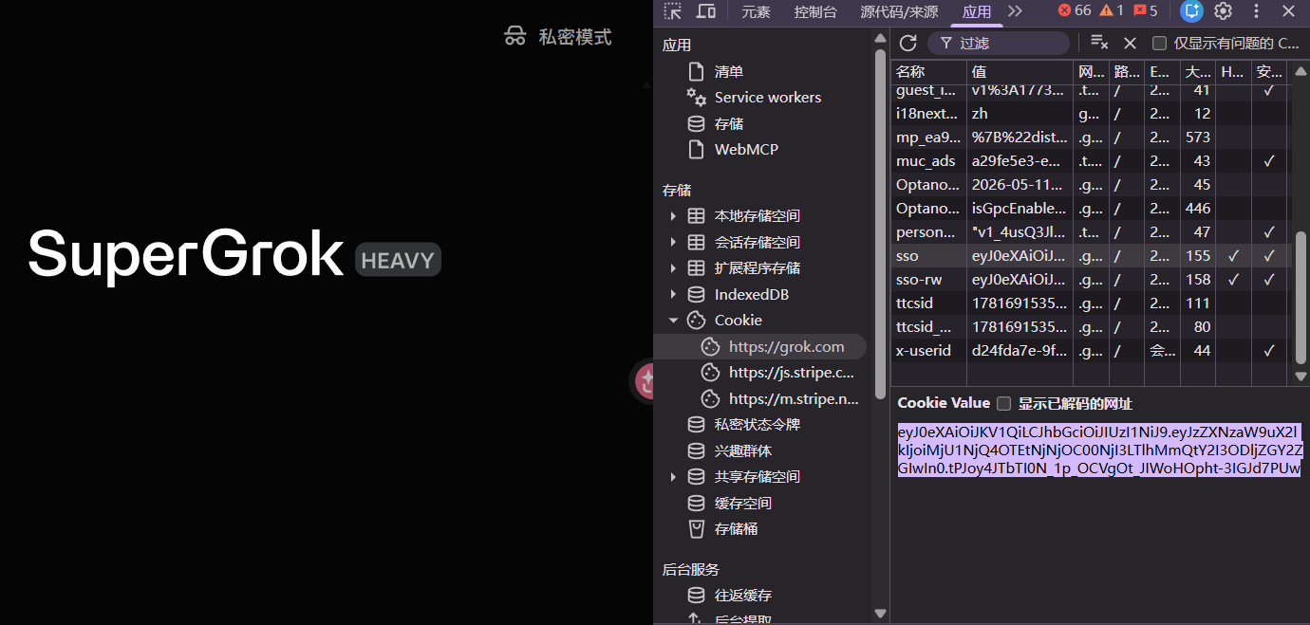Open 缓存空间 item
Viewport: 1310px width, 625px height.
(743, 503)
